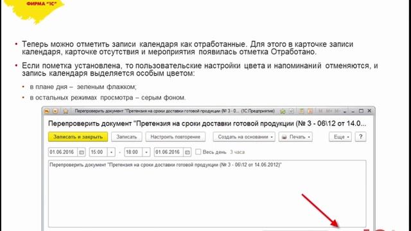Open help with the question mark button

click(361, 137)
